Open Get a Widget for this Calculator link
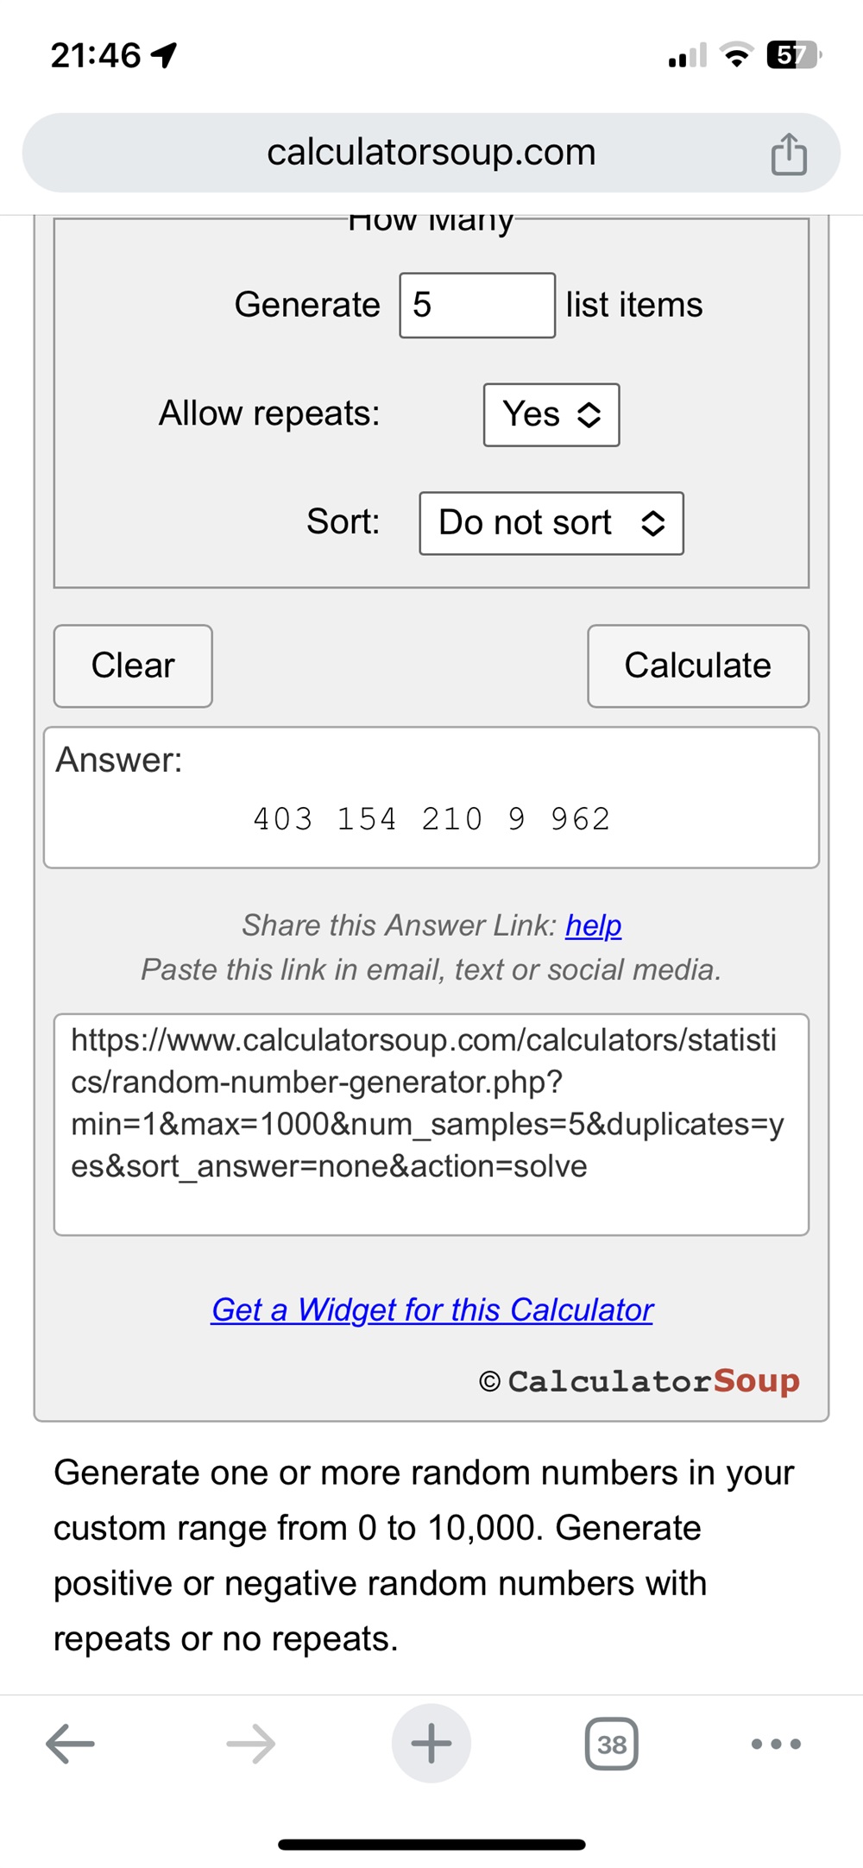 432,1309
